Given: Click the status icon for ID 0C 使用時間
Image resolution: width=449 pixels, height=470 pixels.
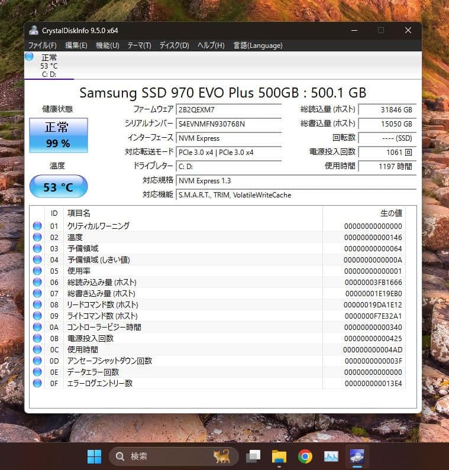Looking at the screenshot, I should point(37,349).
